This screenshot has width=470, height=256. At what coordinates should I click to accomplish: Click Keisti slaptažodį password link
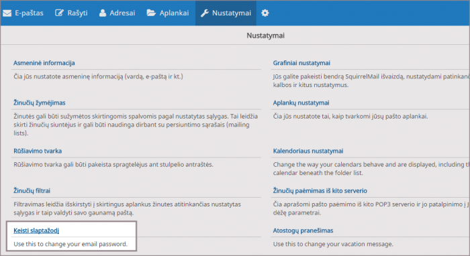[x=36, y=231]
